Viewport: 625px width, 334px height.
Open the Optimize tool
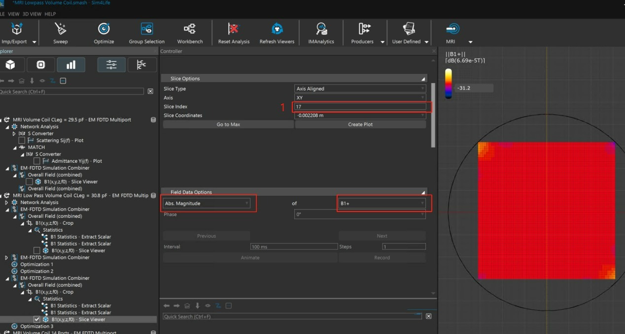tap(104, 29)
